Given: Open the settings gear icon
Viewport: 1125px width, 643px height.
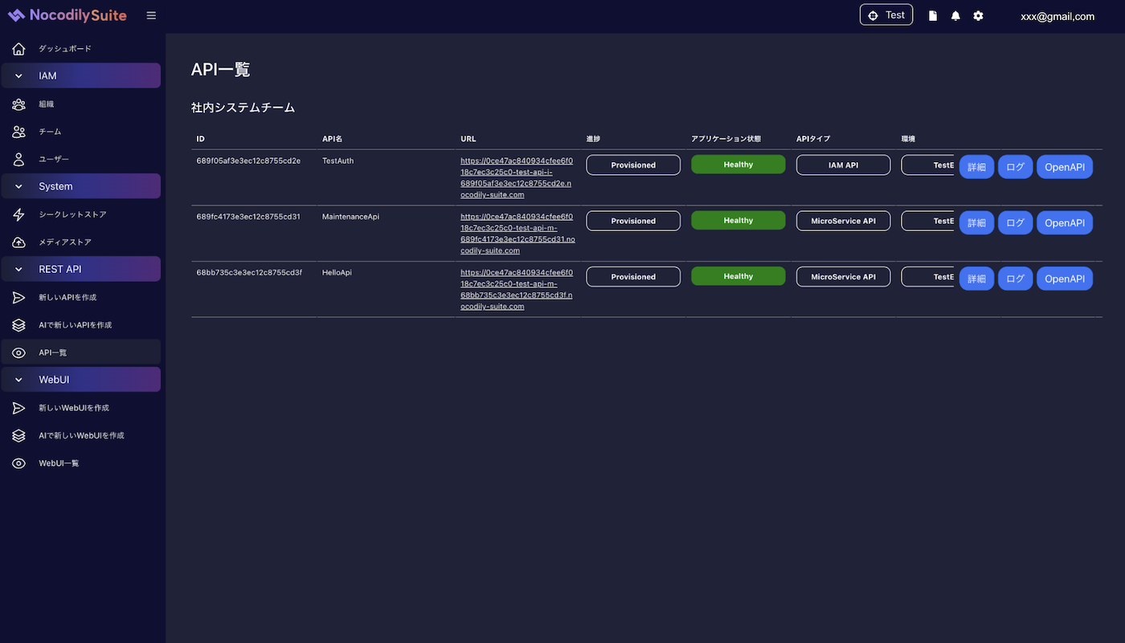Looking at the screenshot, I should coord(978,16).
